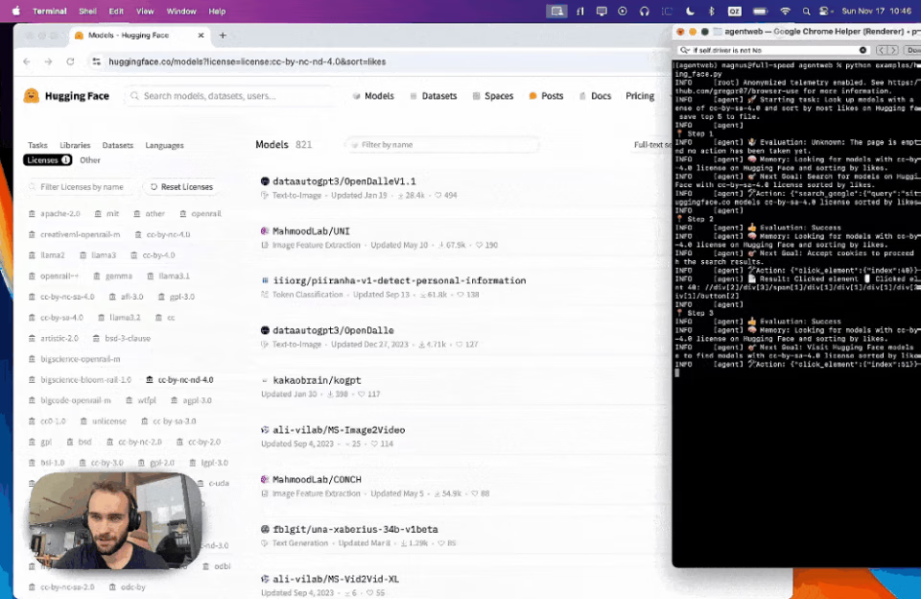Jump to previous match in terminal find bar

(883, 50)
